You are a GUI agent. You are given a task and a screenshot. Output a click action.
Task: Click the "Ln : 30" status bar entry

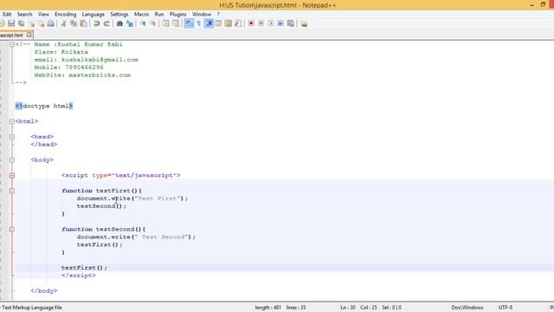[348, 308]
